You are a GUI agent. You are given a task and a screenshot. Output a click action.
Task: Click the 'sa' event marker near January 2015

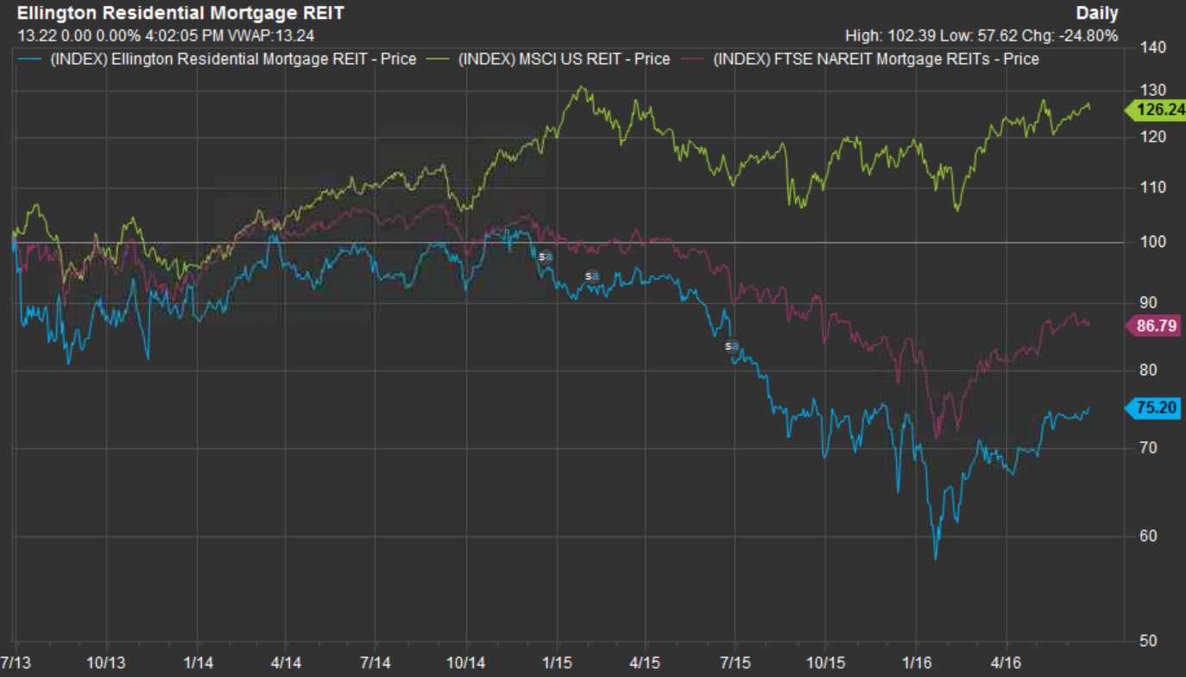tap(546, 255)
